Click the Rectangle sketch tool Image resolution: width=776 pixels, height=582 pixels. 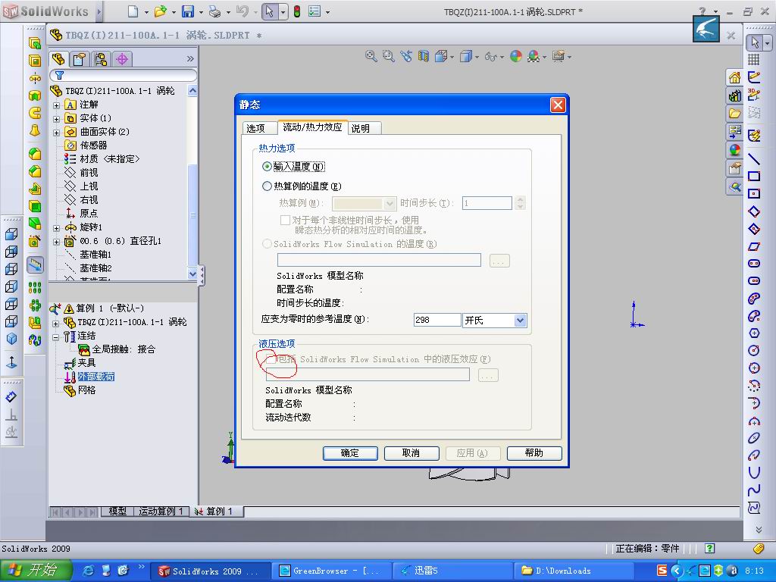pos(754,176)
